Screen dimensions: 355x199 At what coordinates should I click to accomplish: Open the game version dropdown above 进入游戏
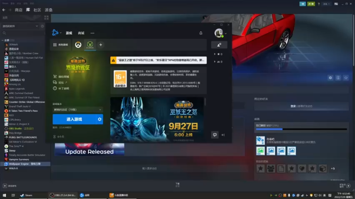tap(78, 110)
